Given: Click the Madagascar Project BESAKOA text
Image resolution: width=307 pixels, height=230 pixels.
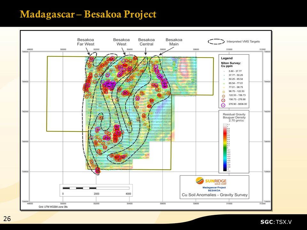Looking at the screenshot, I should 214,189.
